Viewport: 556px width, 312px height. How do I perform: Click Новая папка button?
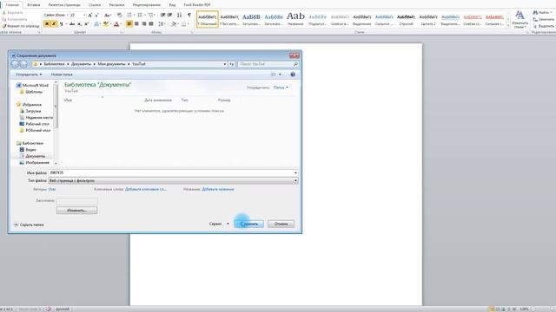62,75
